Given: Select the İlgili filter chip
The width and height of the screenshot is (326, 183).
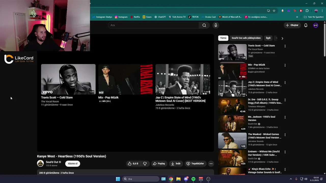Looking at the screenshot, I should (x=268, y=38).
